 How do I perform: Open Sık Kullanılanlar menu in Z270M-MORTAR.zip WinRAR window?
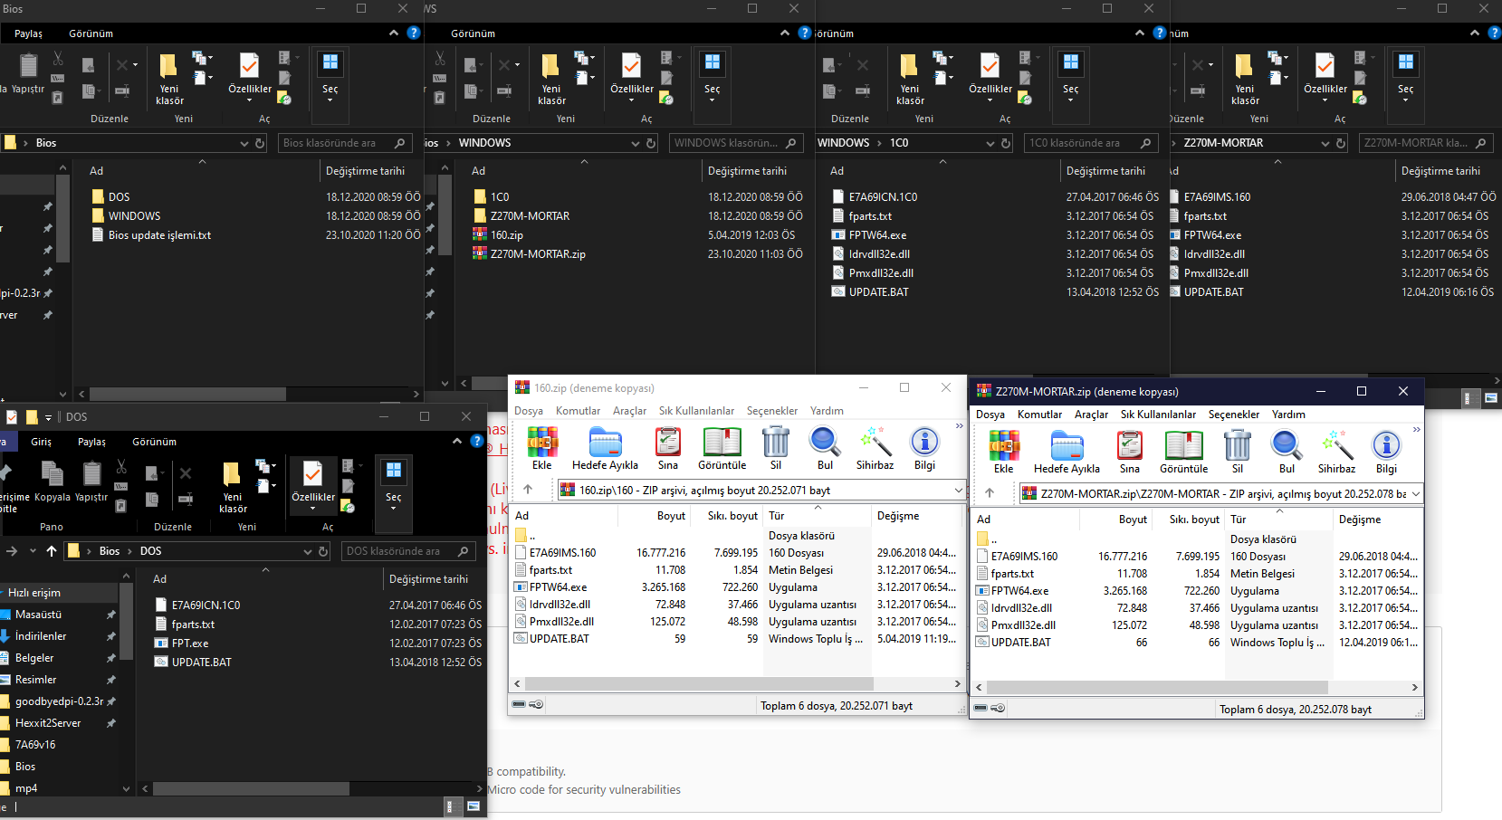1158,415
